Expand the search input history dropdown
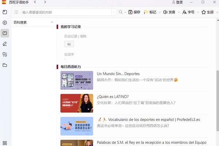The image size is (219, 146). pos(114,12)
